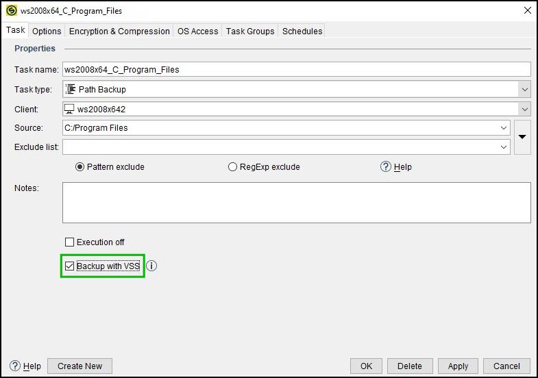Screen dimensions: 538x378
Task: Switch to the Options tab
Action: (x=47, y=32)
